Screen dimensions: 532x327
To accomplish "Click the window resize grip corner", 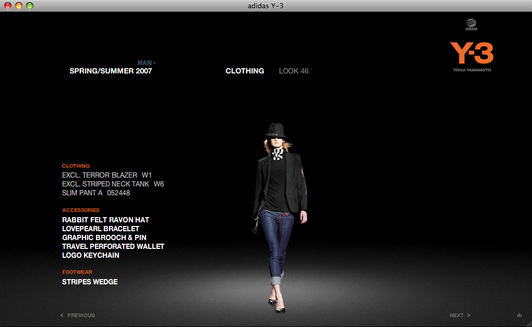I will tap(528, 323).
